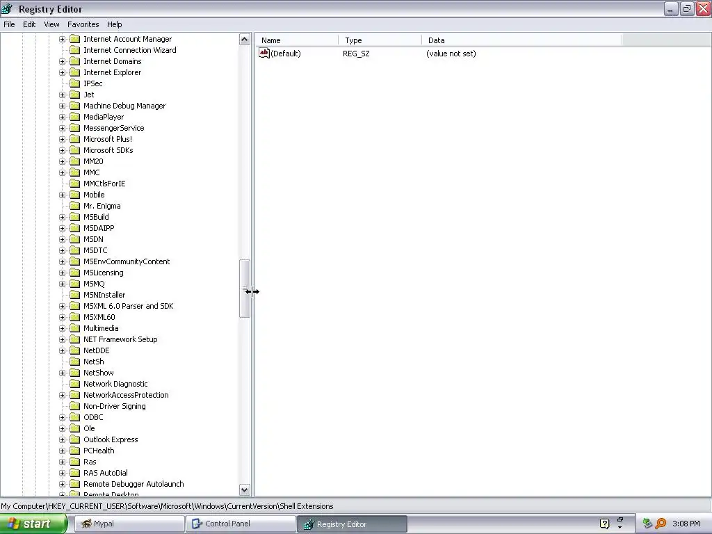Screen dimensions: 712x534
Task: Click tree scrollbar down arrow
Action: [x=244, y=490]
